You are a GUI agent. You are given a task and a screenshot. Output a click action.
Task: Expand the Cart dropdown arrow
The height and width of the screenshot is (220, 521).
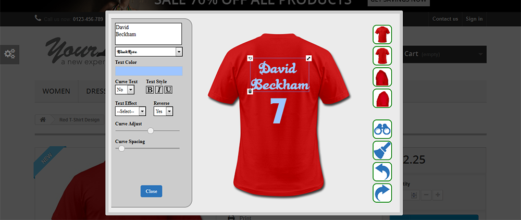tap(480, 55)
